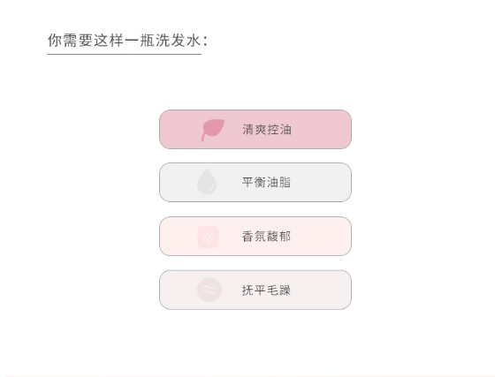Select the 清爽控油 option button
The height and width of the screenshot is (377, 495).
255,129
